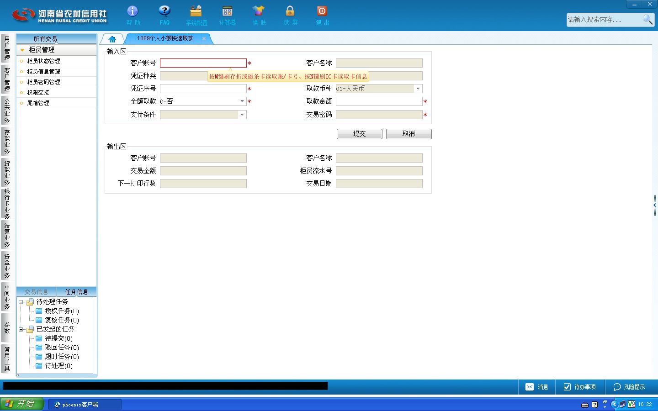Switch to the 银行卡业务 side tab
Screen dimensions: 658x411
(x=6, y=204)
